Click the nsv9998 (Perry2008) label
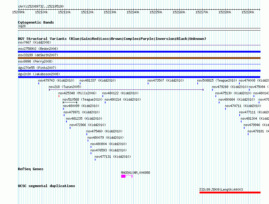 click(x=35, y=61)
